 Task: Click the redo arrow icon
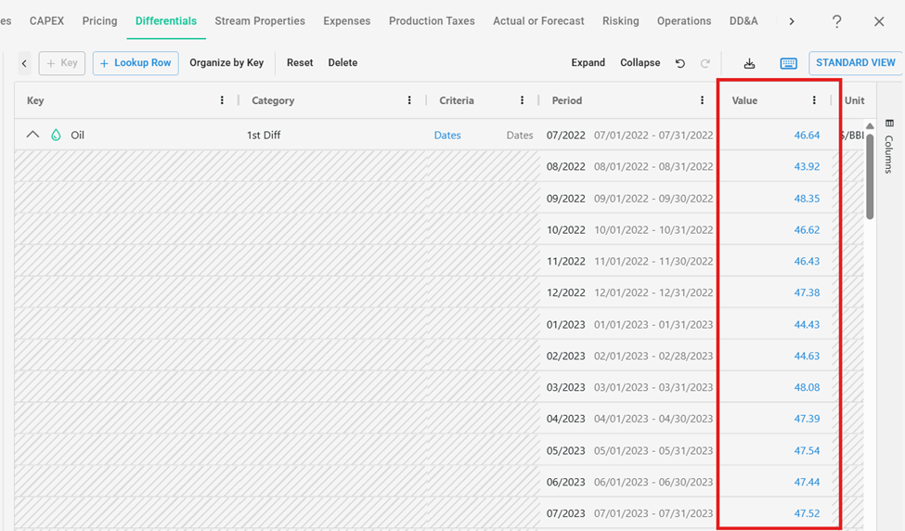coord(705,63)
